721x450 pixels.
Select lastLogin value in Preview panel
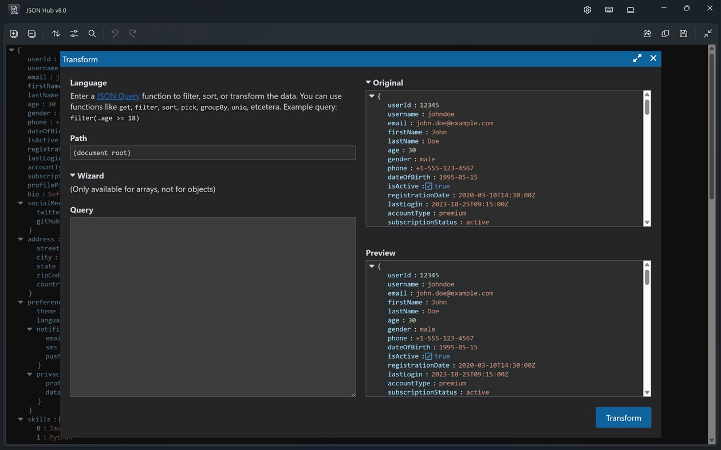pos(470,374)
